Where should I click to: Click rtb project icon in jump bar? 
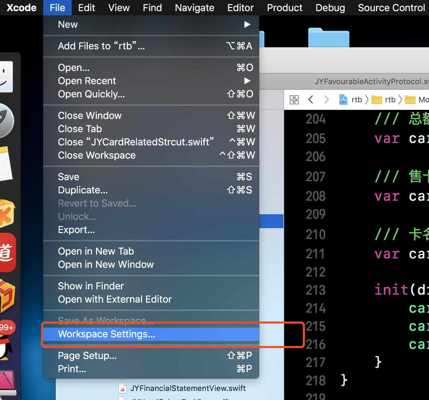click(x=343, y=100)
